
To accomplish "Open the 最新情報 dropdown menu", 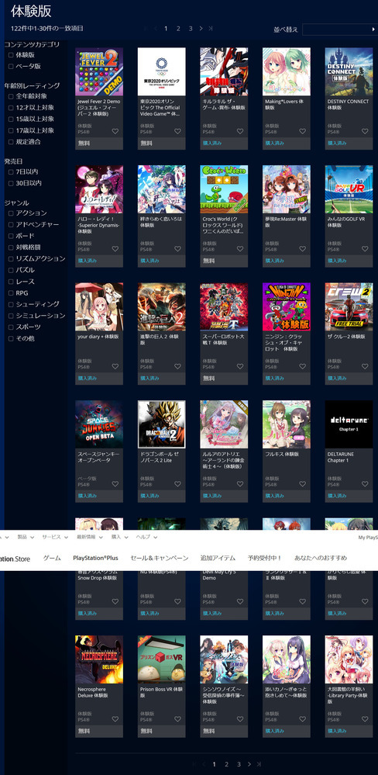I will click(90, 537).
